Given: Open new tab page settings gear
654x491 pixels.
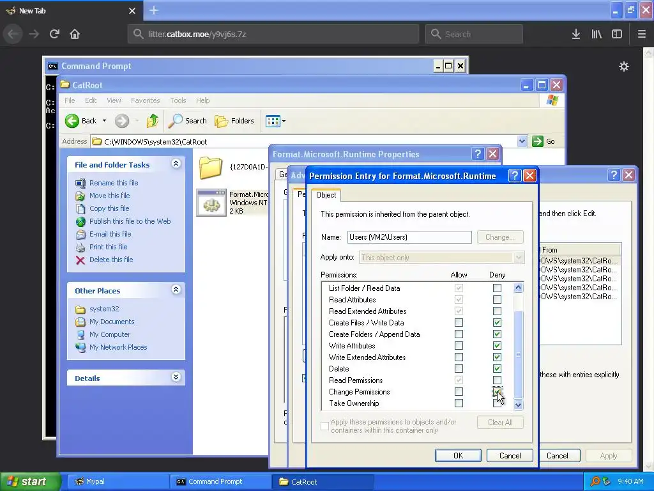Looking at the screenshot, I should coord(624,66).
